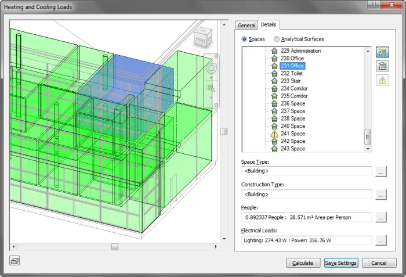
Task: Click the ViewCube in the 3D preview
Action: 200,39
